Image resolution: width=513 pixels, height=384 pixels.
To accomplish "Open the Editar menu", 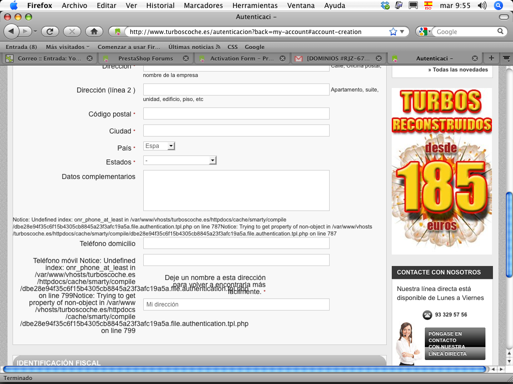I will pos(106,5).
